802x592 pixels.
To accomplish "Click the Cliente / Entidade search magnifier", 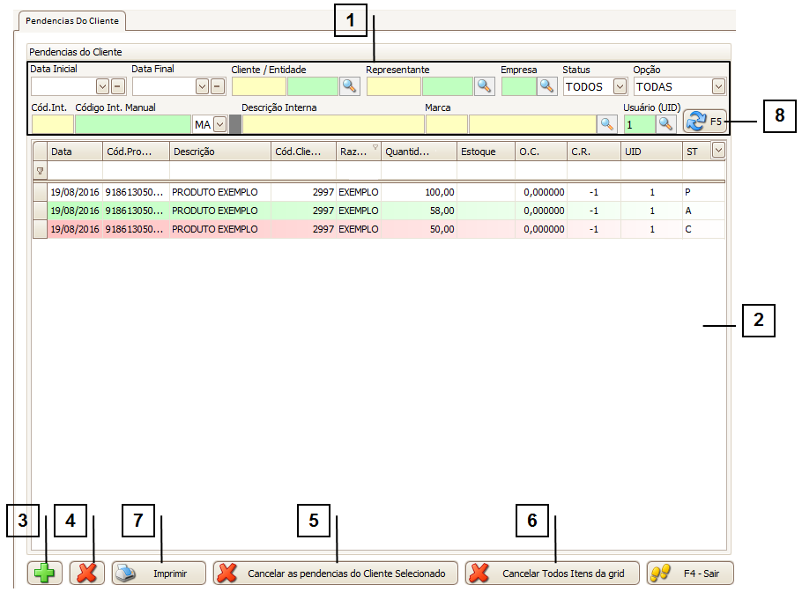I will 351,86.
